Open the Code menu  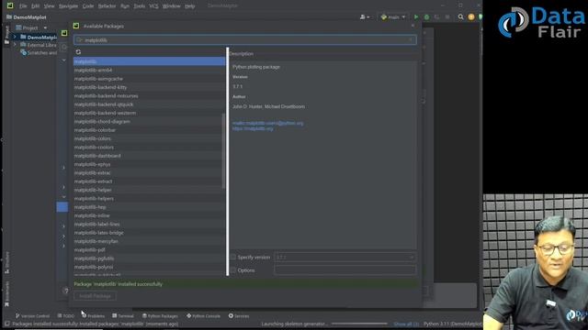pyautogui.click(x=88, y=6)
